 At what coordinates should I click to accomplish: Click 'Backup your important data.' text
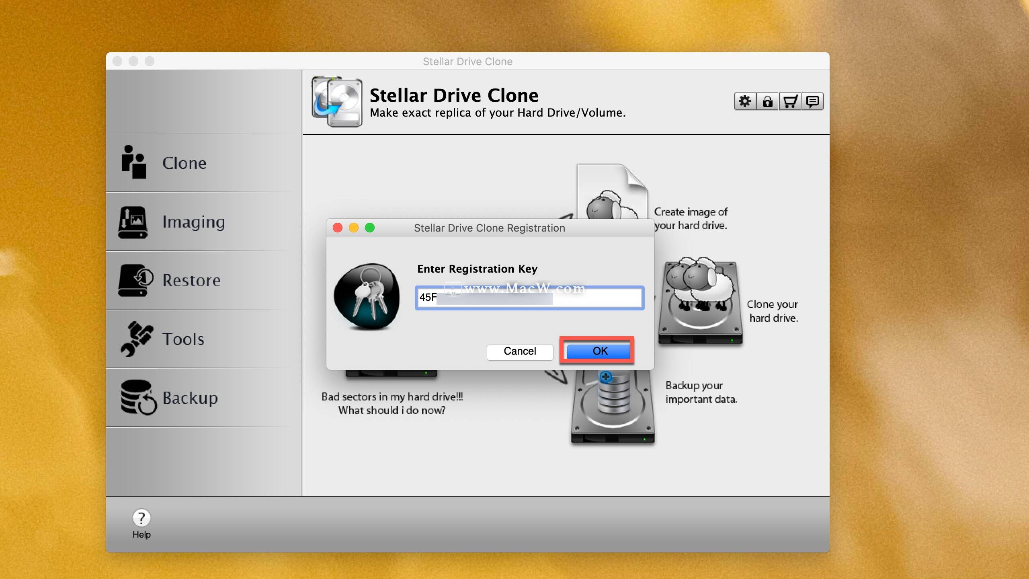[701, 392]
